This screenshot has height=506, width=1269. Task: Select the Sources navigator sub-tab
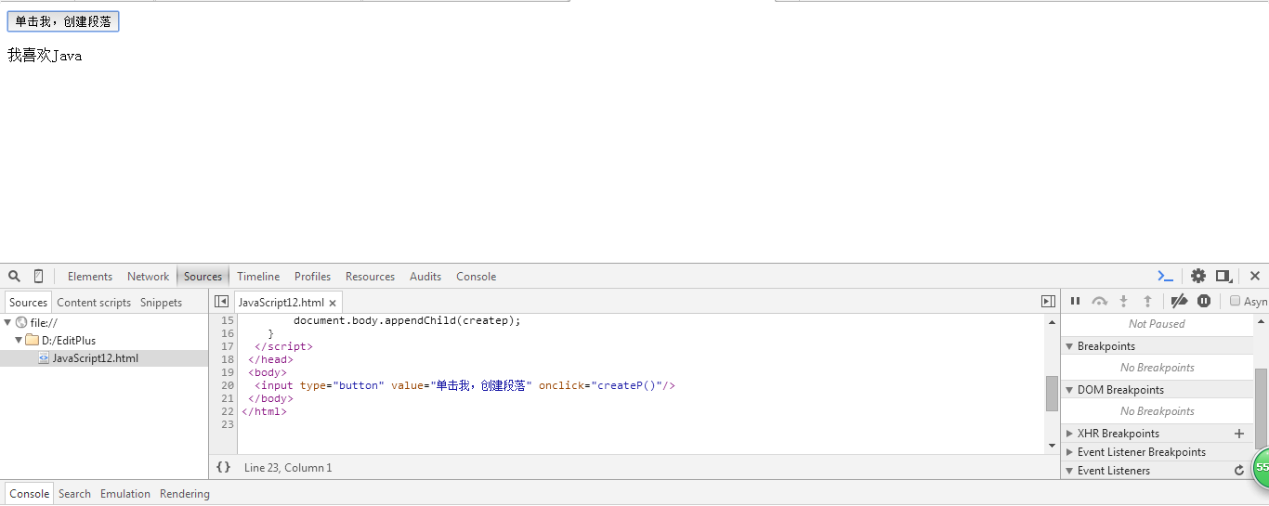[29, 303]
